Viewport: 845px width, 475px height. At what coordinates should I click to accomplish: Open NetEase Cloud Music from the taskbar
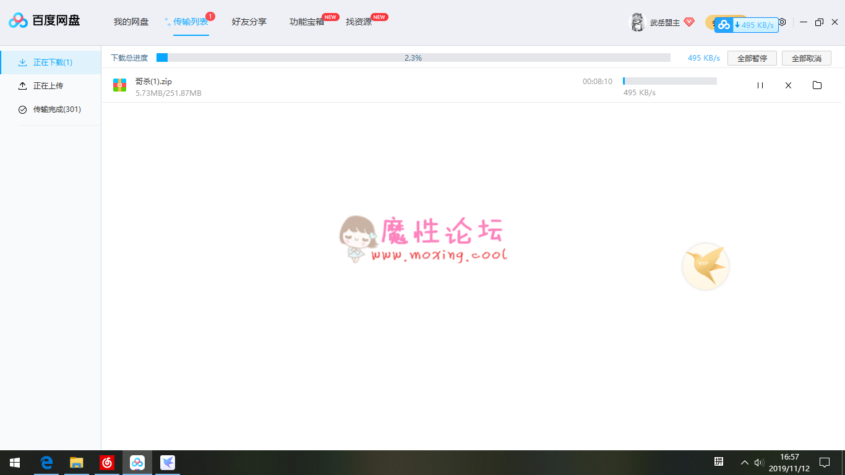click(x=107, y=463)
